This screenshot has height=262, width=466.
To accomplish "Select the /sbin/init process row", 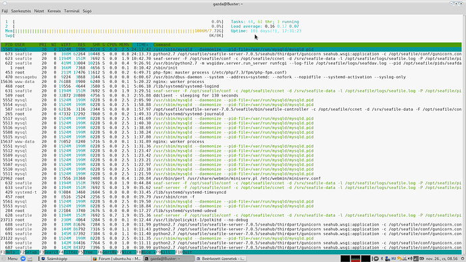I will [x=231, y=68].
